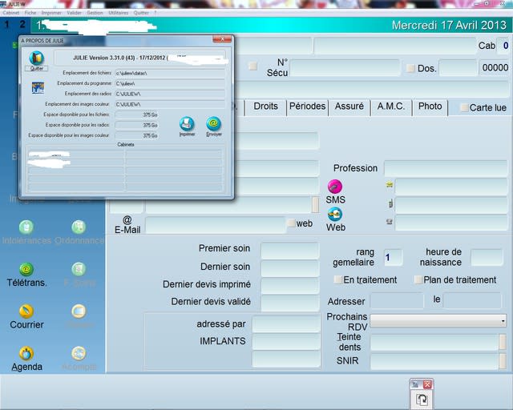Tick the Plan de traitement checkbox
The height and width of the screenshot is (410, 513).
tap(418, 280)
